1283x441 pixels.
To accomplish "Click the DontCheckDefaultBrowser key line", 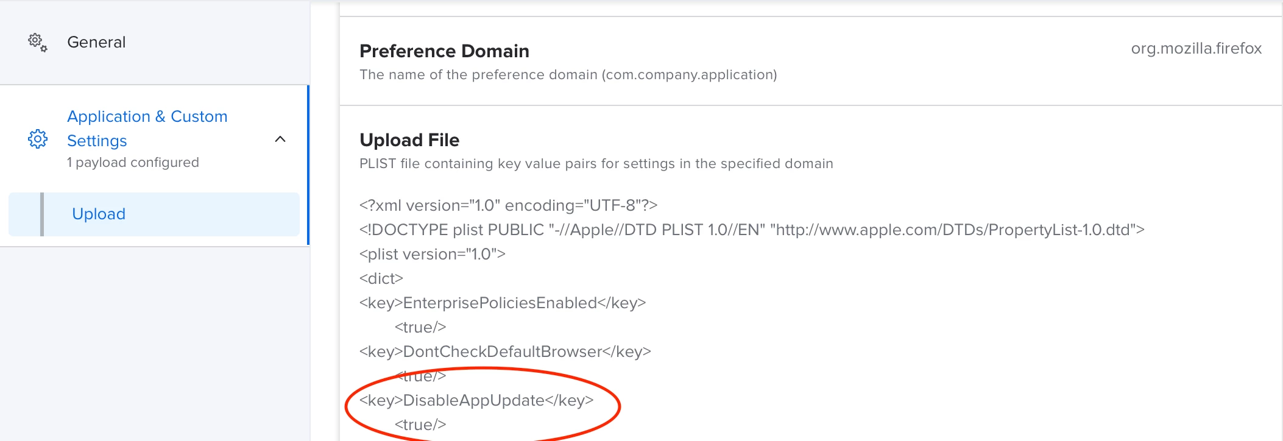I will (505, 351).
